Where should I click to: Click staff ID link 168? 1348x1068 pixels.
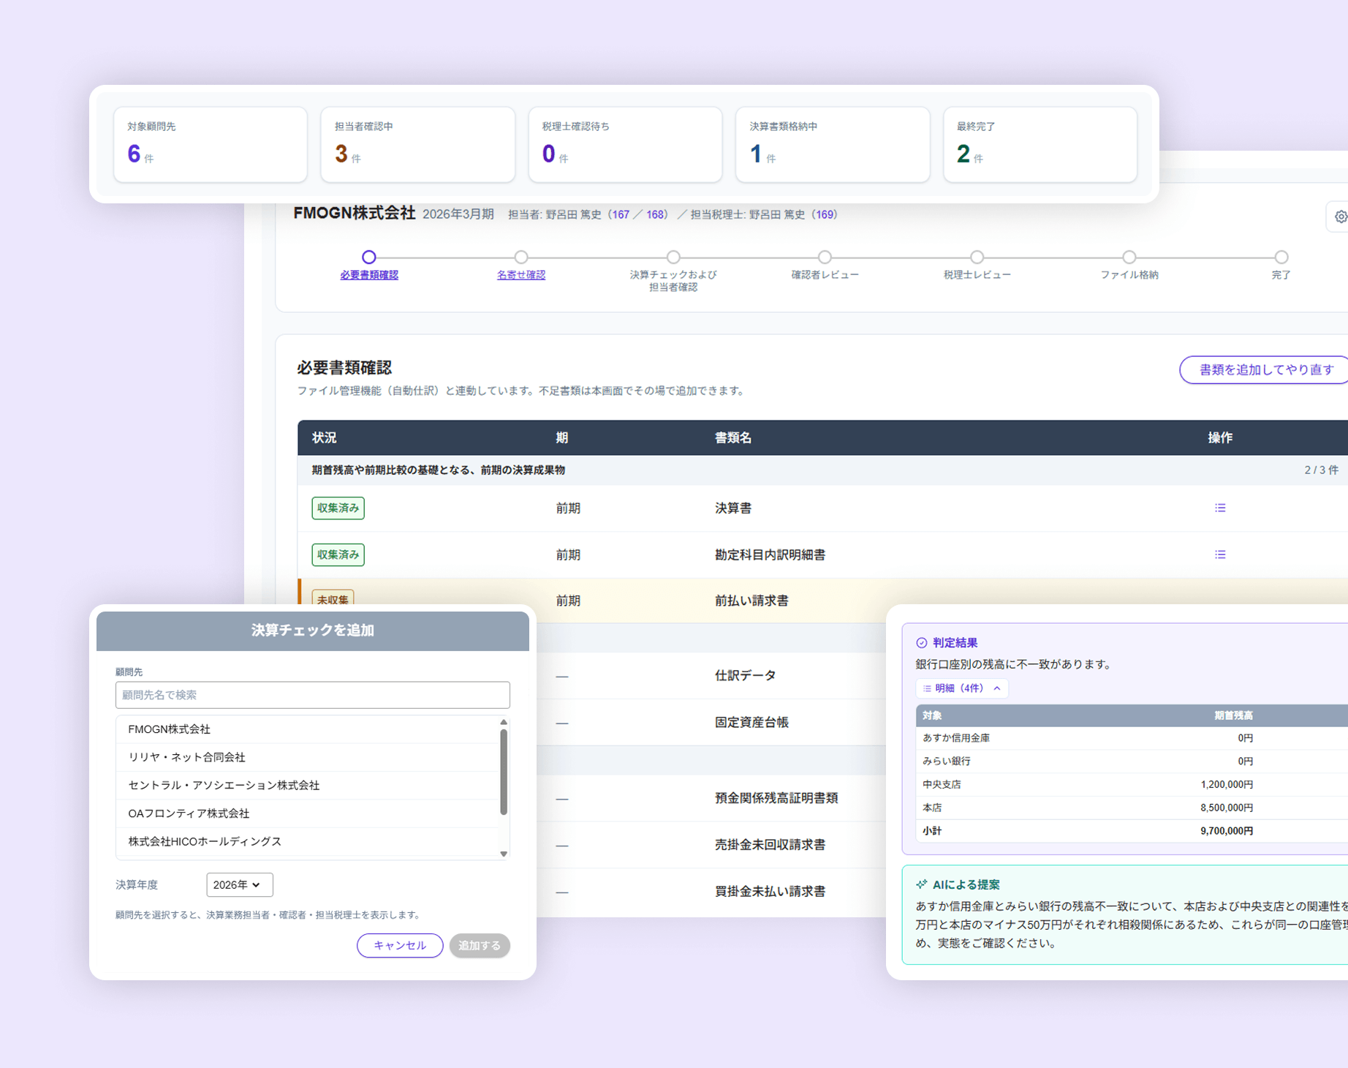point(655,214)
